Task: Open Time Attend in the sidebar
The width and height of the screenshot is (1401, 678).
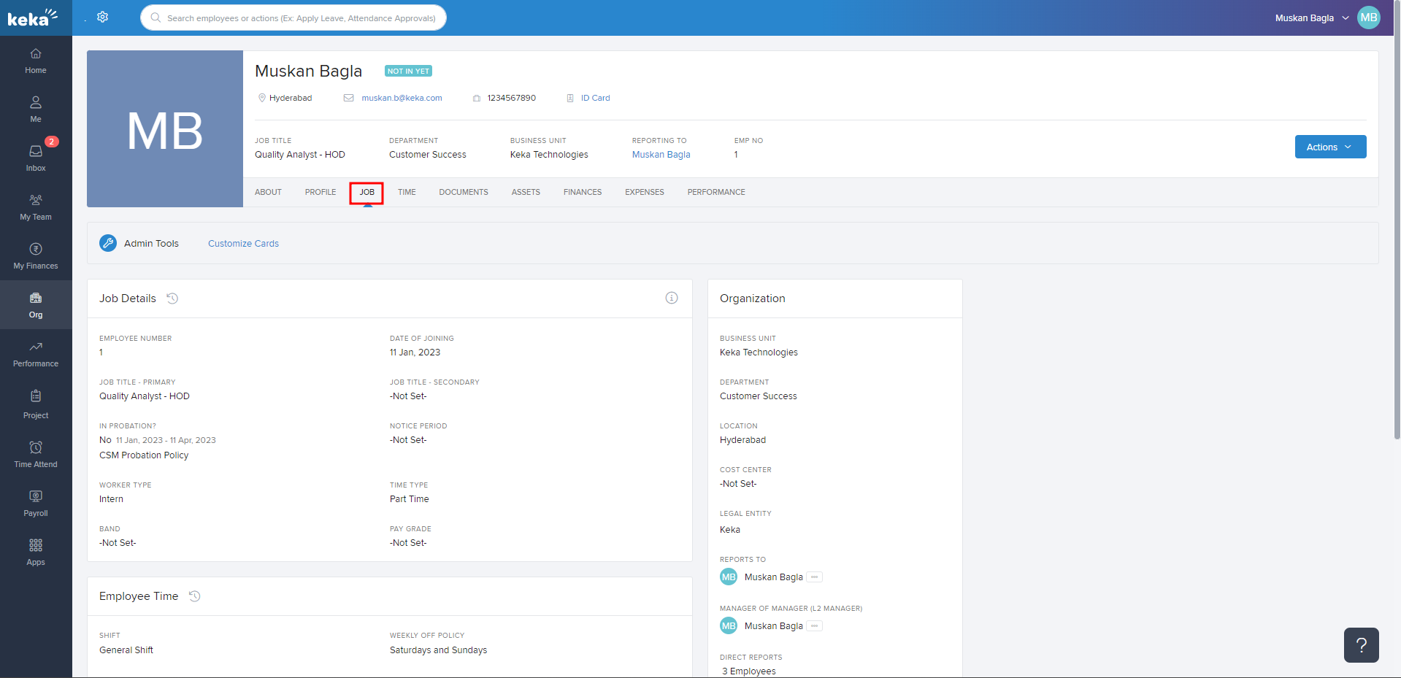Action: (36, 454)
